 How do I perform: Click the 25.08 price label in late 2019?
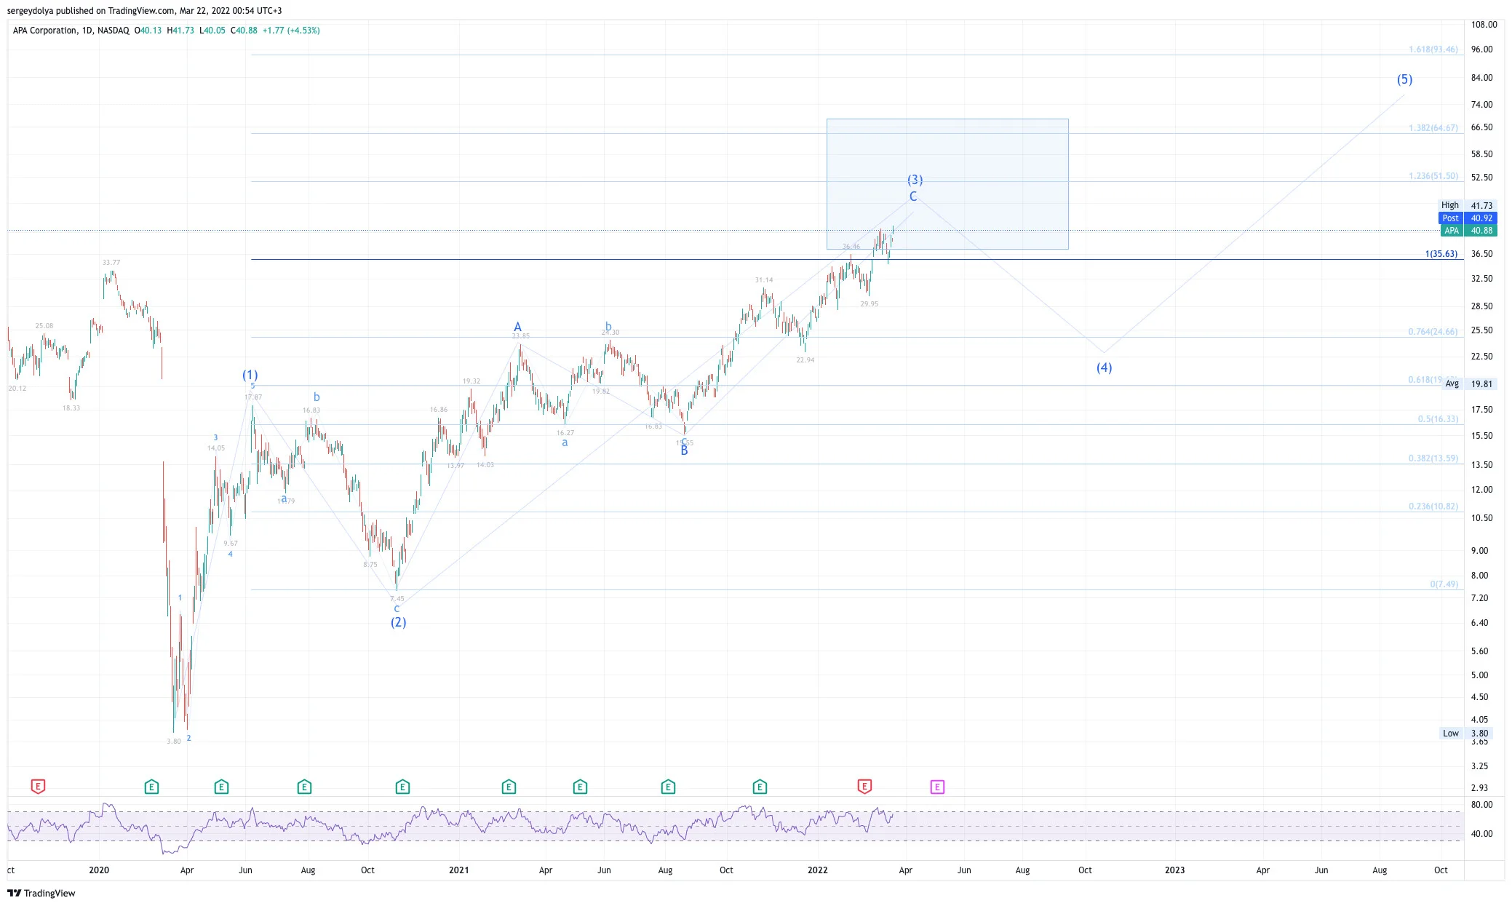click(44, 326)
